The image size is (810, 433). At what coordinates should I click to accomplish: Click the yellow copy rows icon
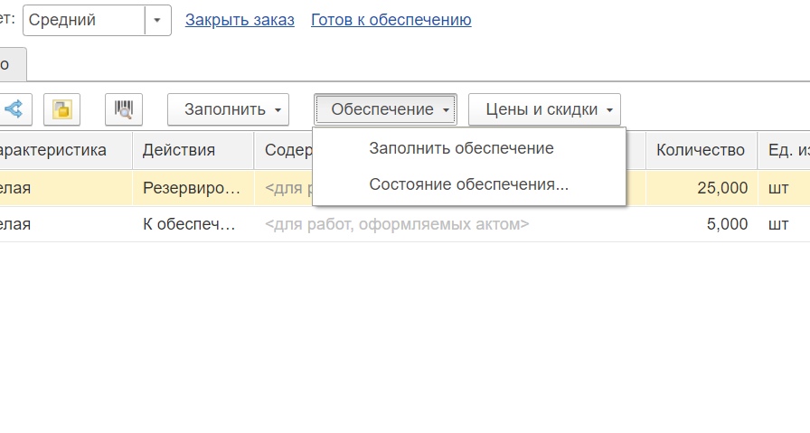pyautogui.click(x=61, y=109)
